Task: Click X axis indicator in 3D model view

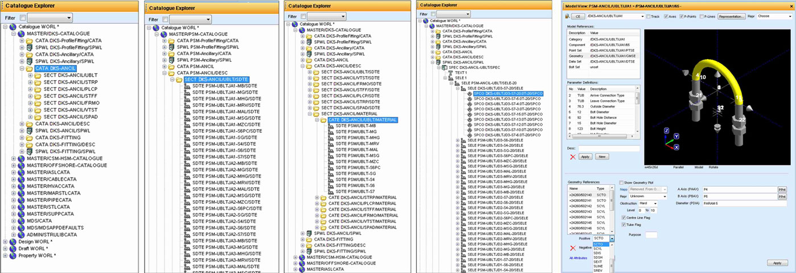Action: tap(676, 147)
